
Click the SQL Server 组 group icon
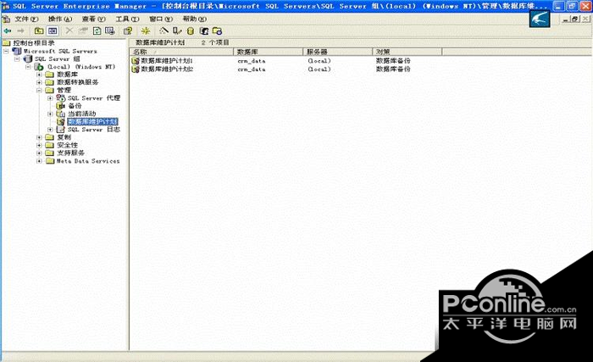pyautogui.click(x=28, y=58)
